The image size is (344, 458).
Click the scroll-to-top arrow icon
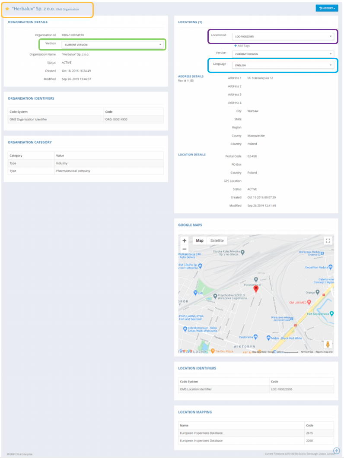pos(336,451)
